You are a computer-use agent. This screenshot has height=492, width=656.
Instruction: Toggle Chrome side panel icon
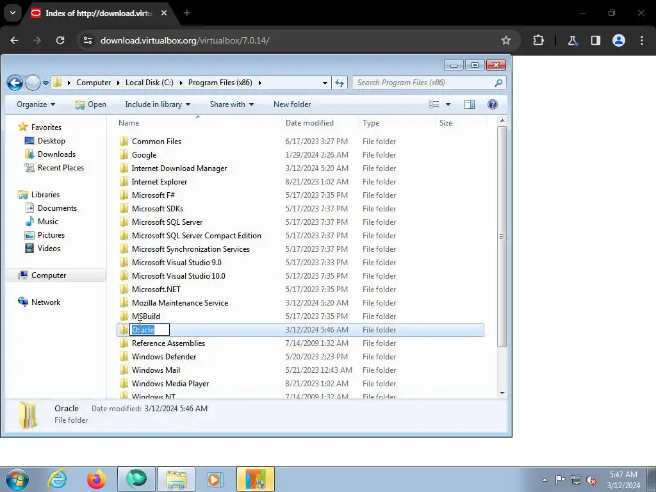595,40
